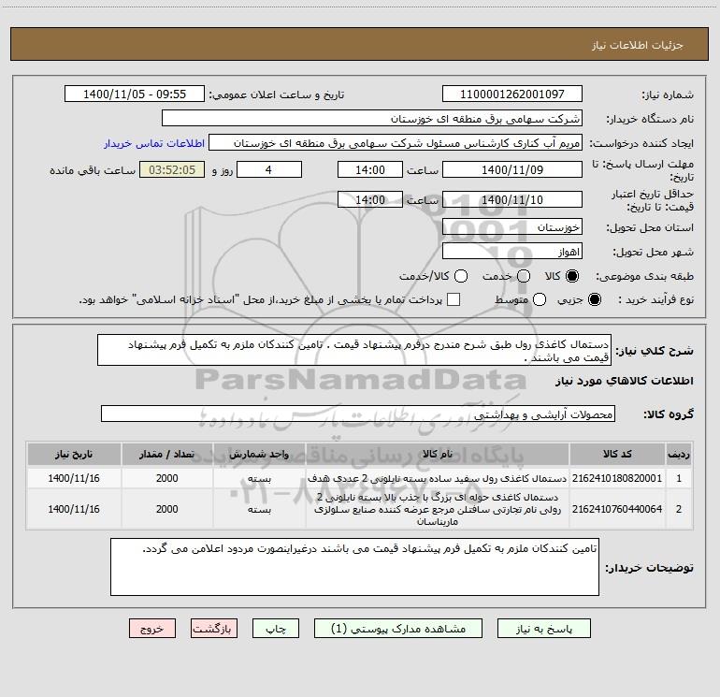
Task: Click the ردیف column header
Action: (x=679, y=454)
